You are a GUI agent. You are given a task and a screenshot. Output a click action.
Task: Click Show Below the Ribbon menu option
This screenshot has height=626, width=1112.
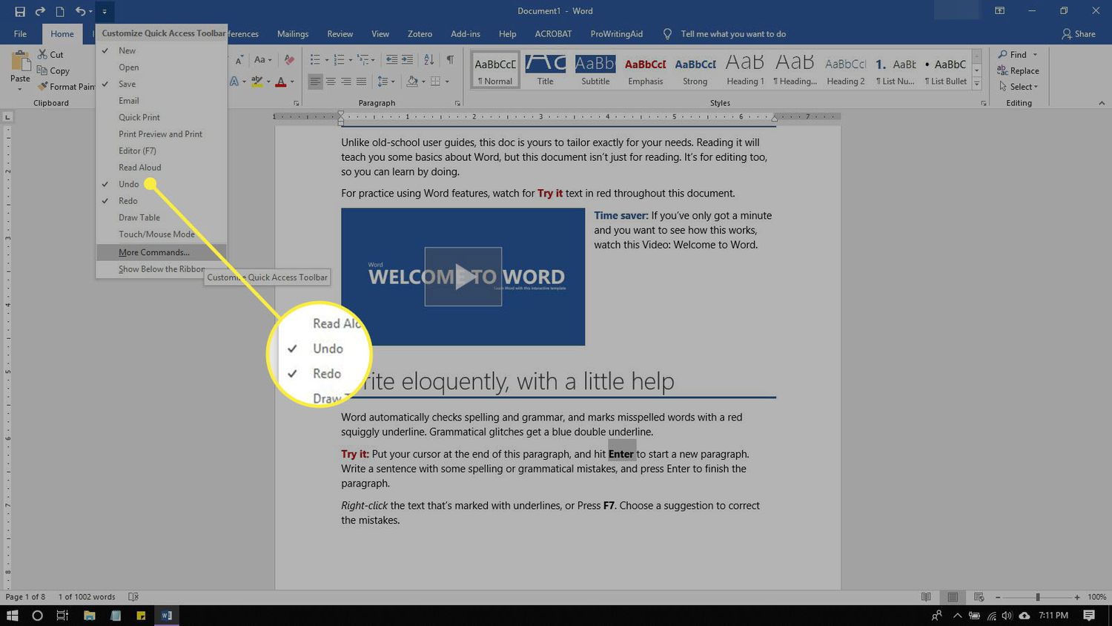pos(161,269)
